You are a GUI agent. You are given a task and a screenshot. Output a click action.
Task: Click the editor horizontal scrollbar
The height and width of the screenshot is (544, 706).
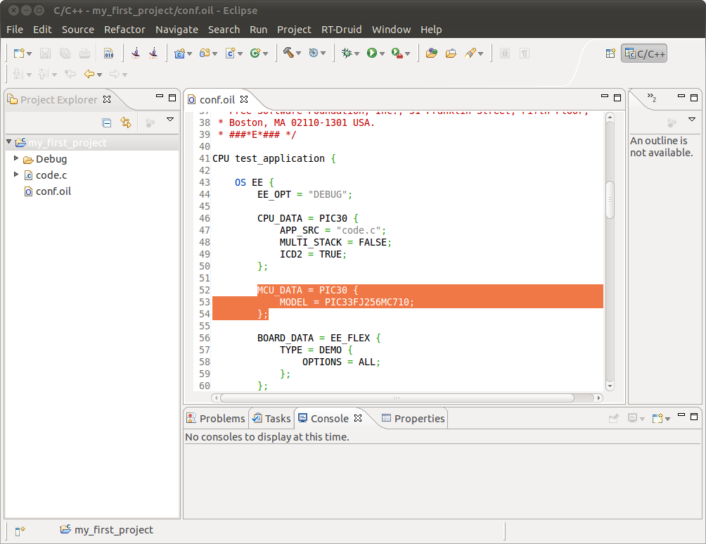pos(397,398)
